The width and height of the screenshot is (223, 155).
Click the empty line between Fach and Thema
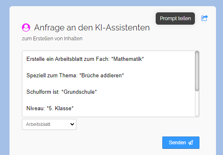click(x=108, y=67)
